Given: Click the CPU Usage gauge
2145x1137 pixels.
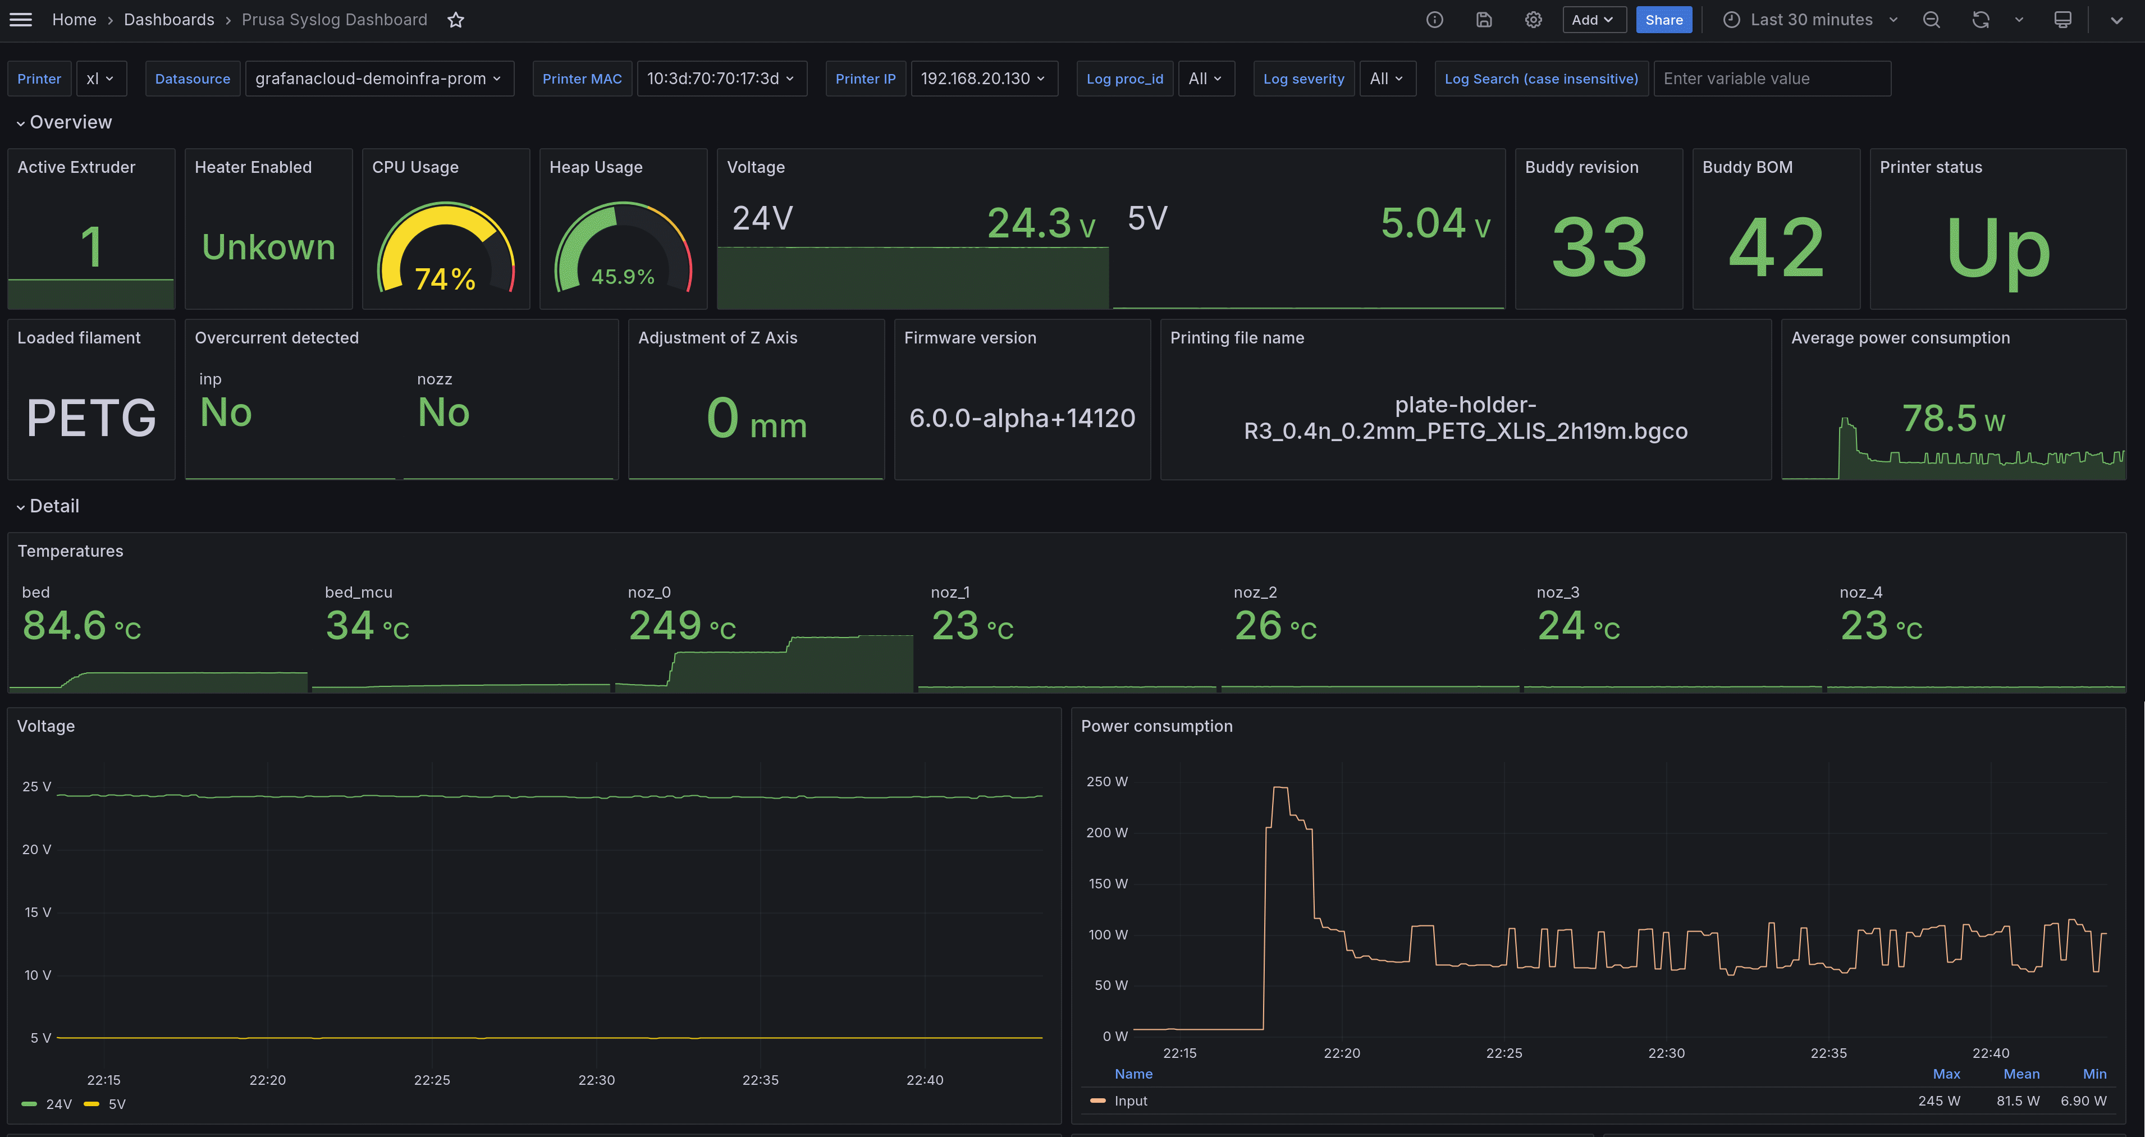Looking at the screenshot, I should tap(446, 246).
